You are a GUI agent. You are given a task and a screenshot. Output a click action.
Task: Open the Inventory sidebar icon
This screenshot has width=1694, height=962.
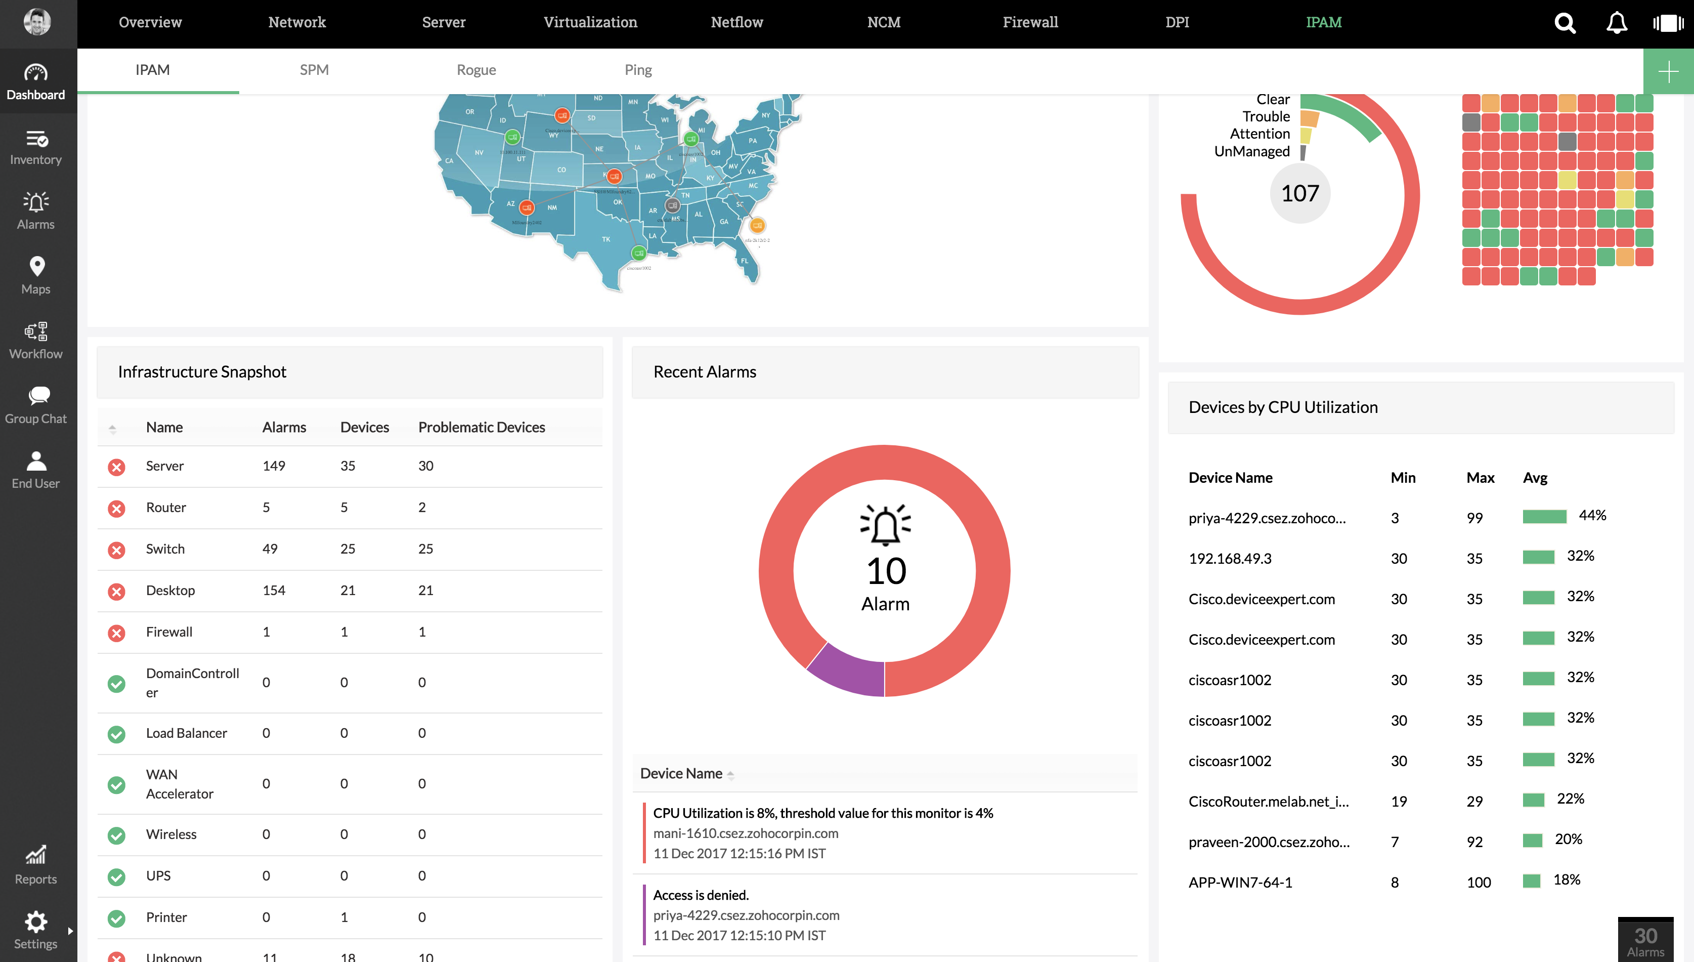(x=36, y=147)
